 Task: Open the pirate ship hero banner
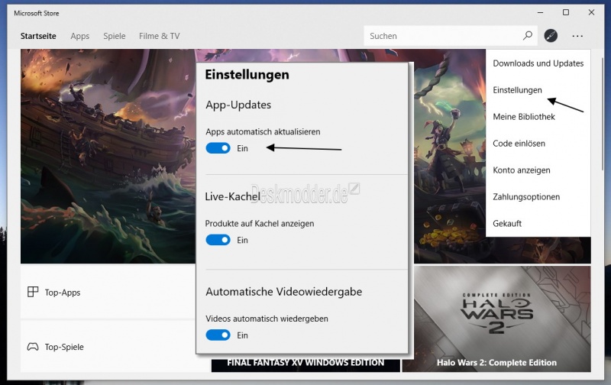[108, 156]
